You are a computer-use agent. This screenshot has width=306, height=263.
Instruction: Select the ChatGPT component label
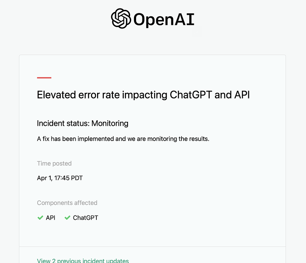(85, 218)
